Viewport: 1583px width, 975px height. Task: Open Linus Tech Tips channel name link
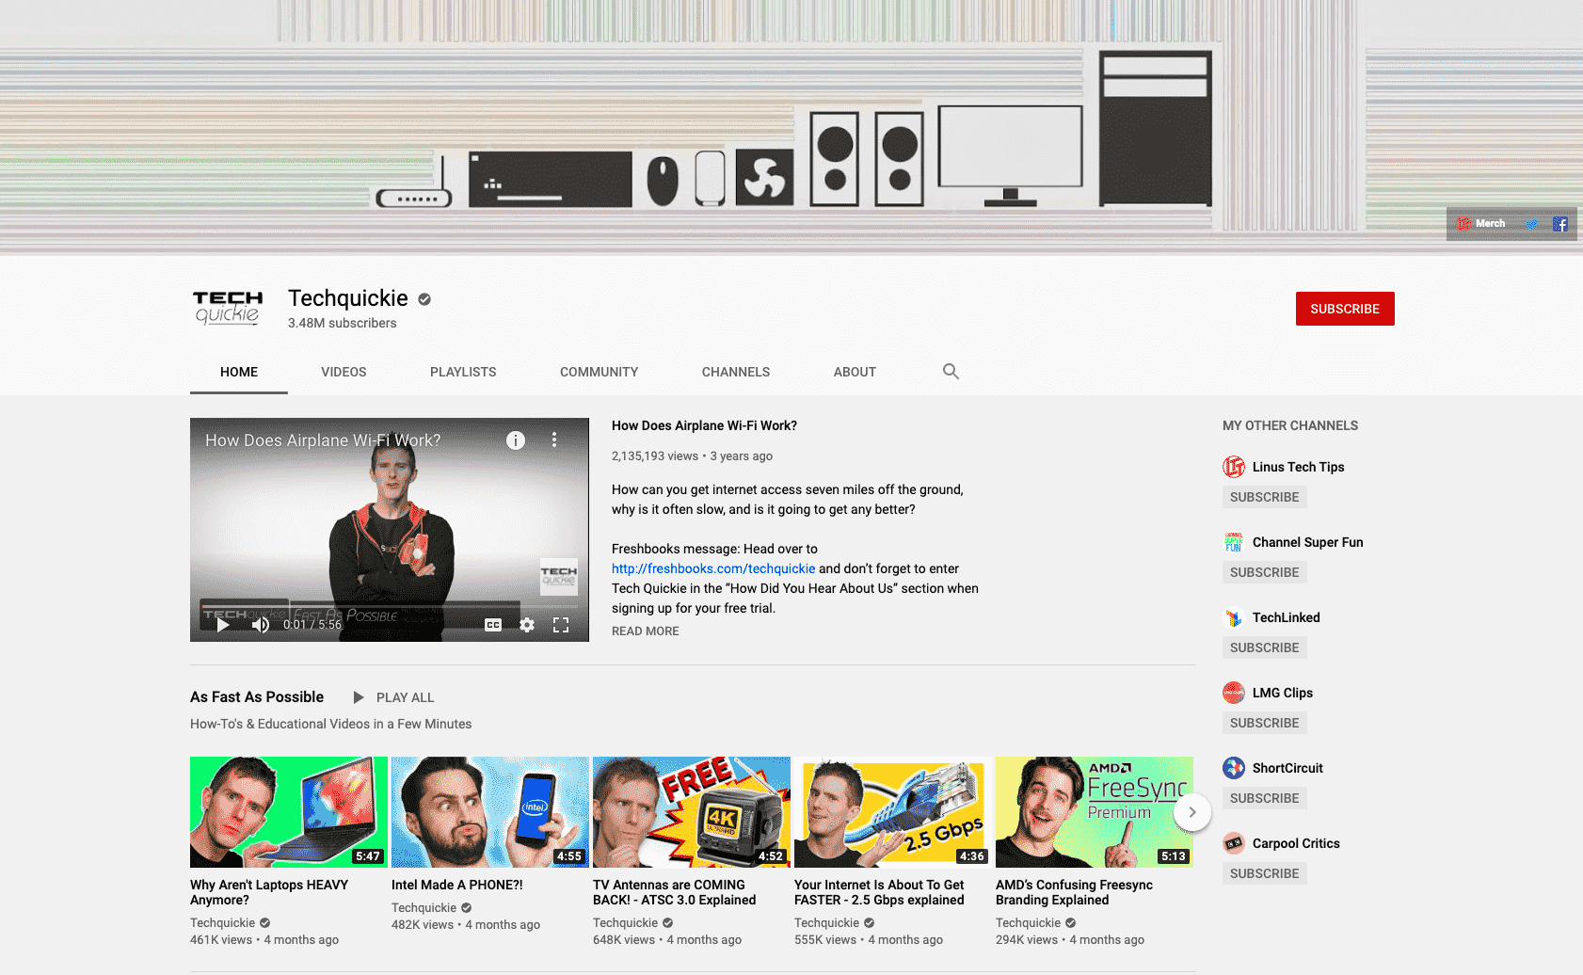coord(1298,467)
